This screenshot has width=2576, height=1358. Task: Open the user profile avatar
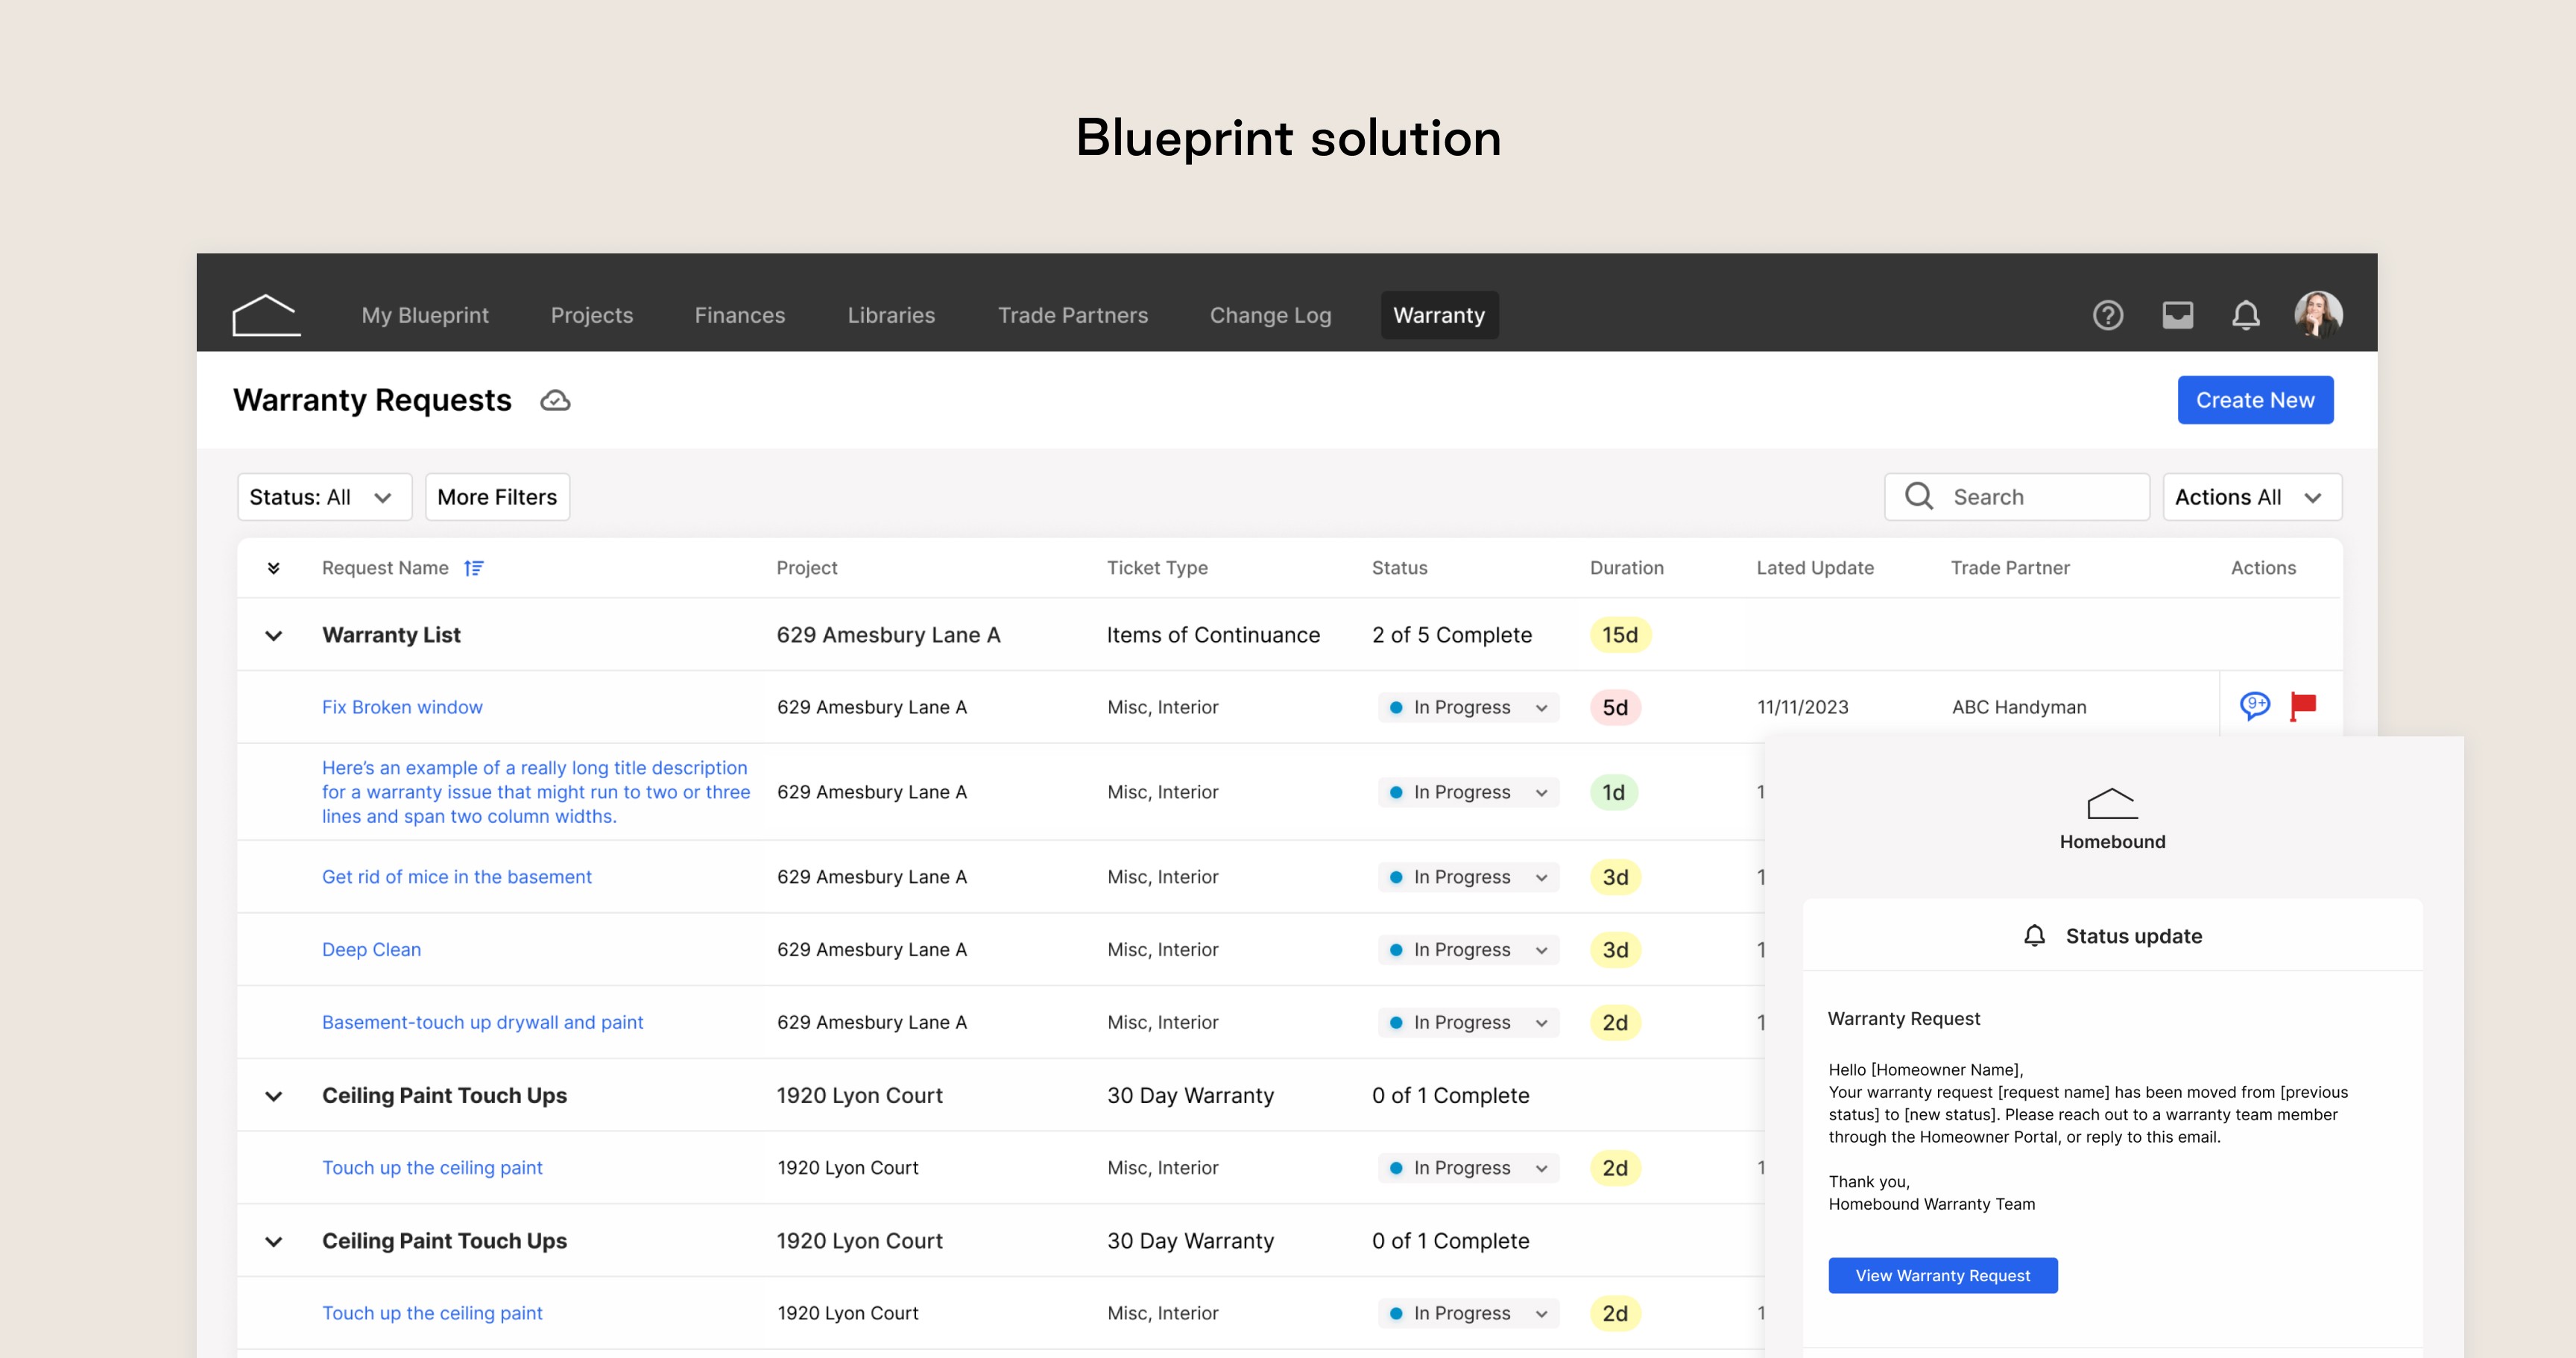[x=2317, y=315]
